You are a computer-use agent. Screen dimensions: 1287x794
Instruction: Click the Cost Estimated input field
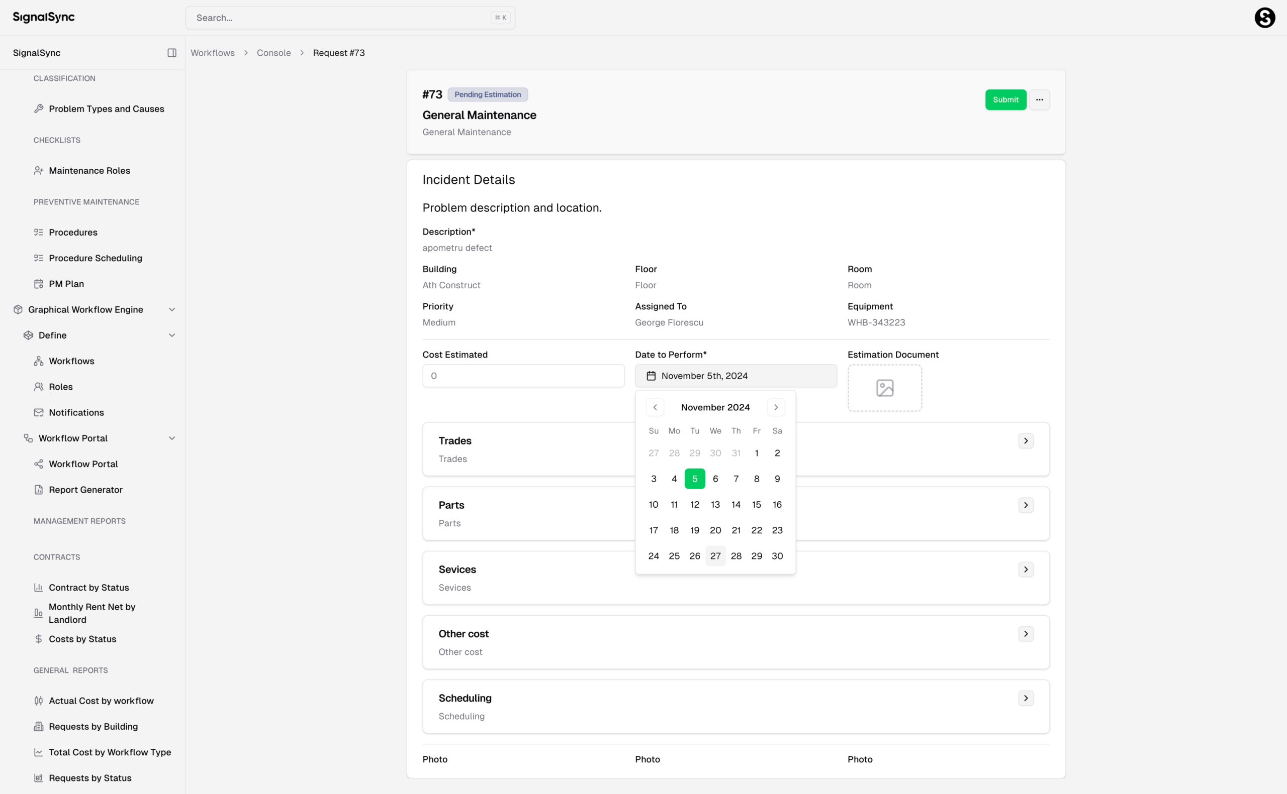click(x=523, y=376)
